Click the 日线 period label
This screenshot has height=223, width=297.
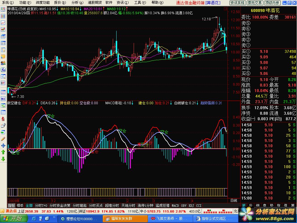(x=234, y=201)
